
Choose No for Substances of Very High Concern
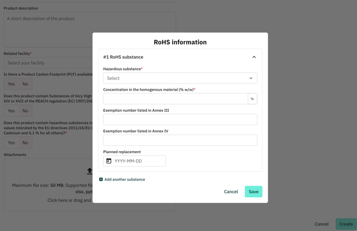[25, 111]
